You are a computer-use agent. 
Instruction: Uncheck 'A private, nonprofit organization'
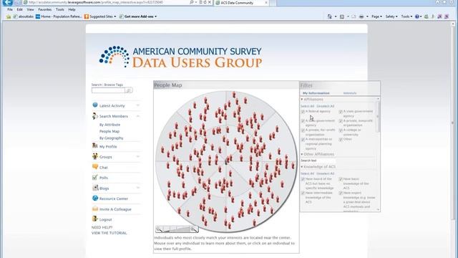point(341,121)
